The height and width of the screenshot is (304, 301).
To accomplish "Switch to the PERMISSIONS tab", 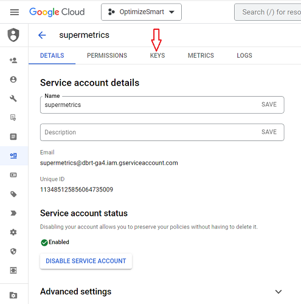I will (107, 55).
